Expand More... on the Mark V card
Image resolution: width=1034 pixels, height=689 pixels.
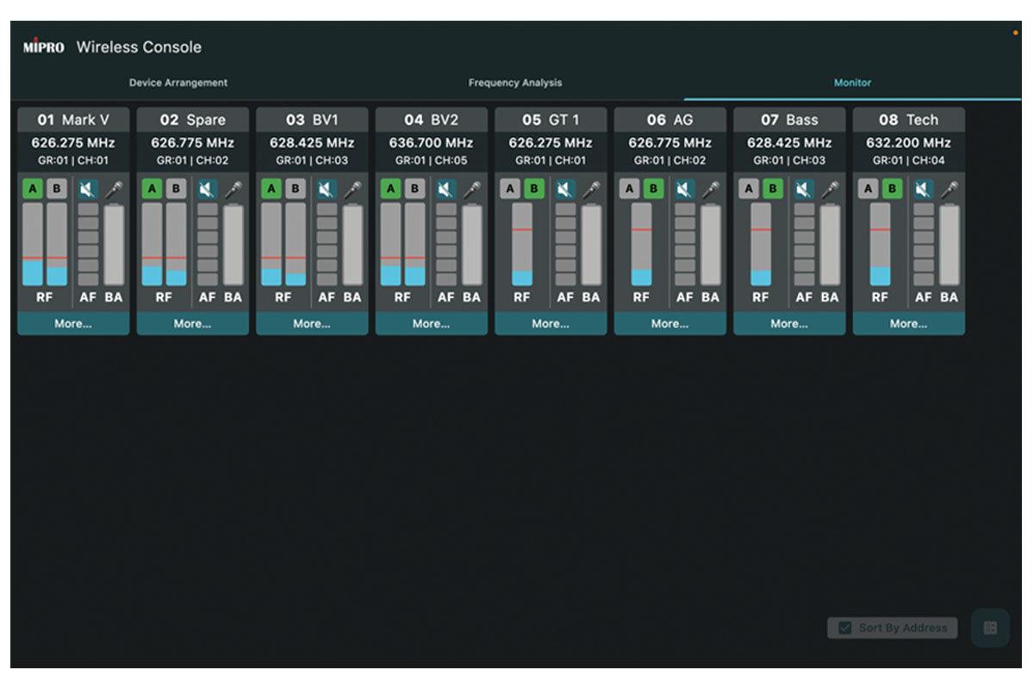(73, 324)
